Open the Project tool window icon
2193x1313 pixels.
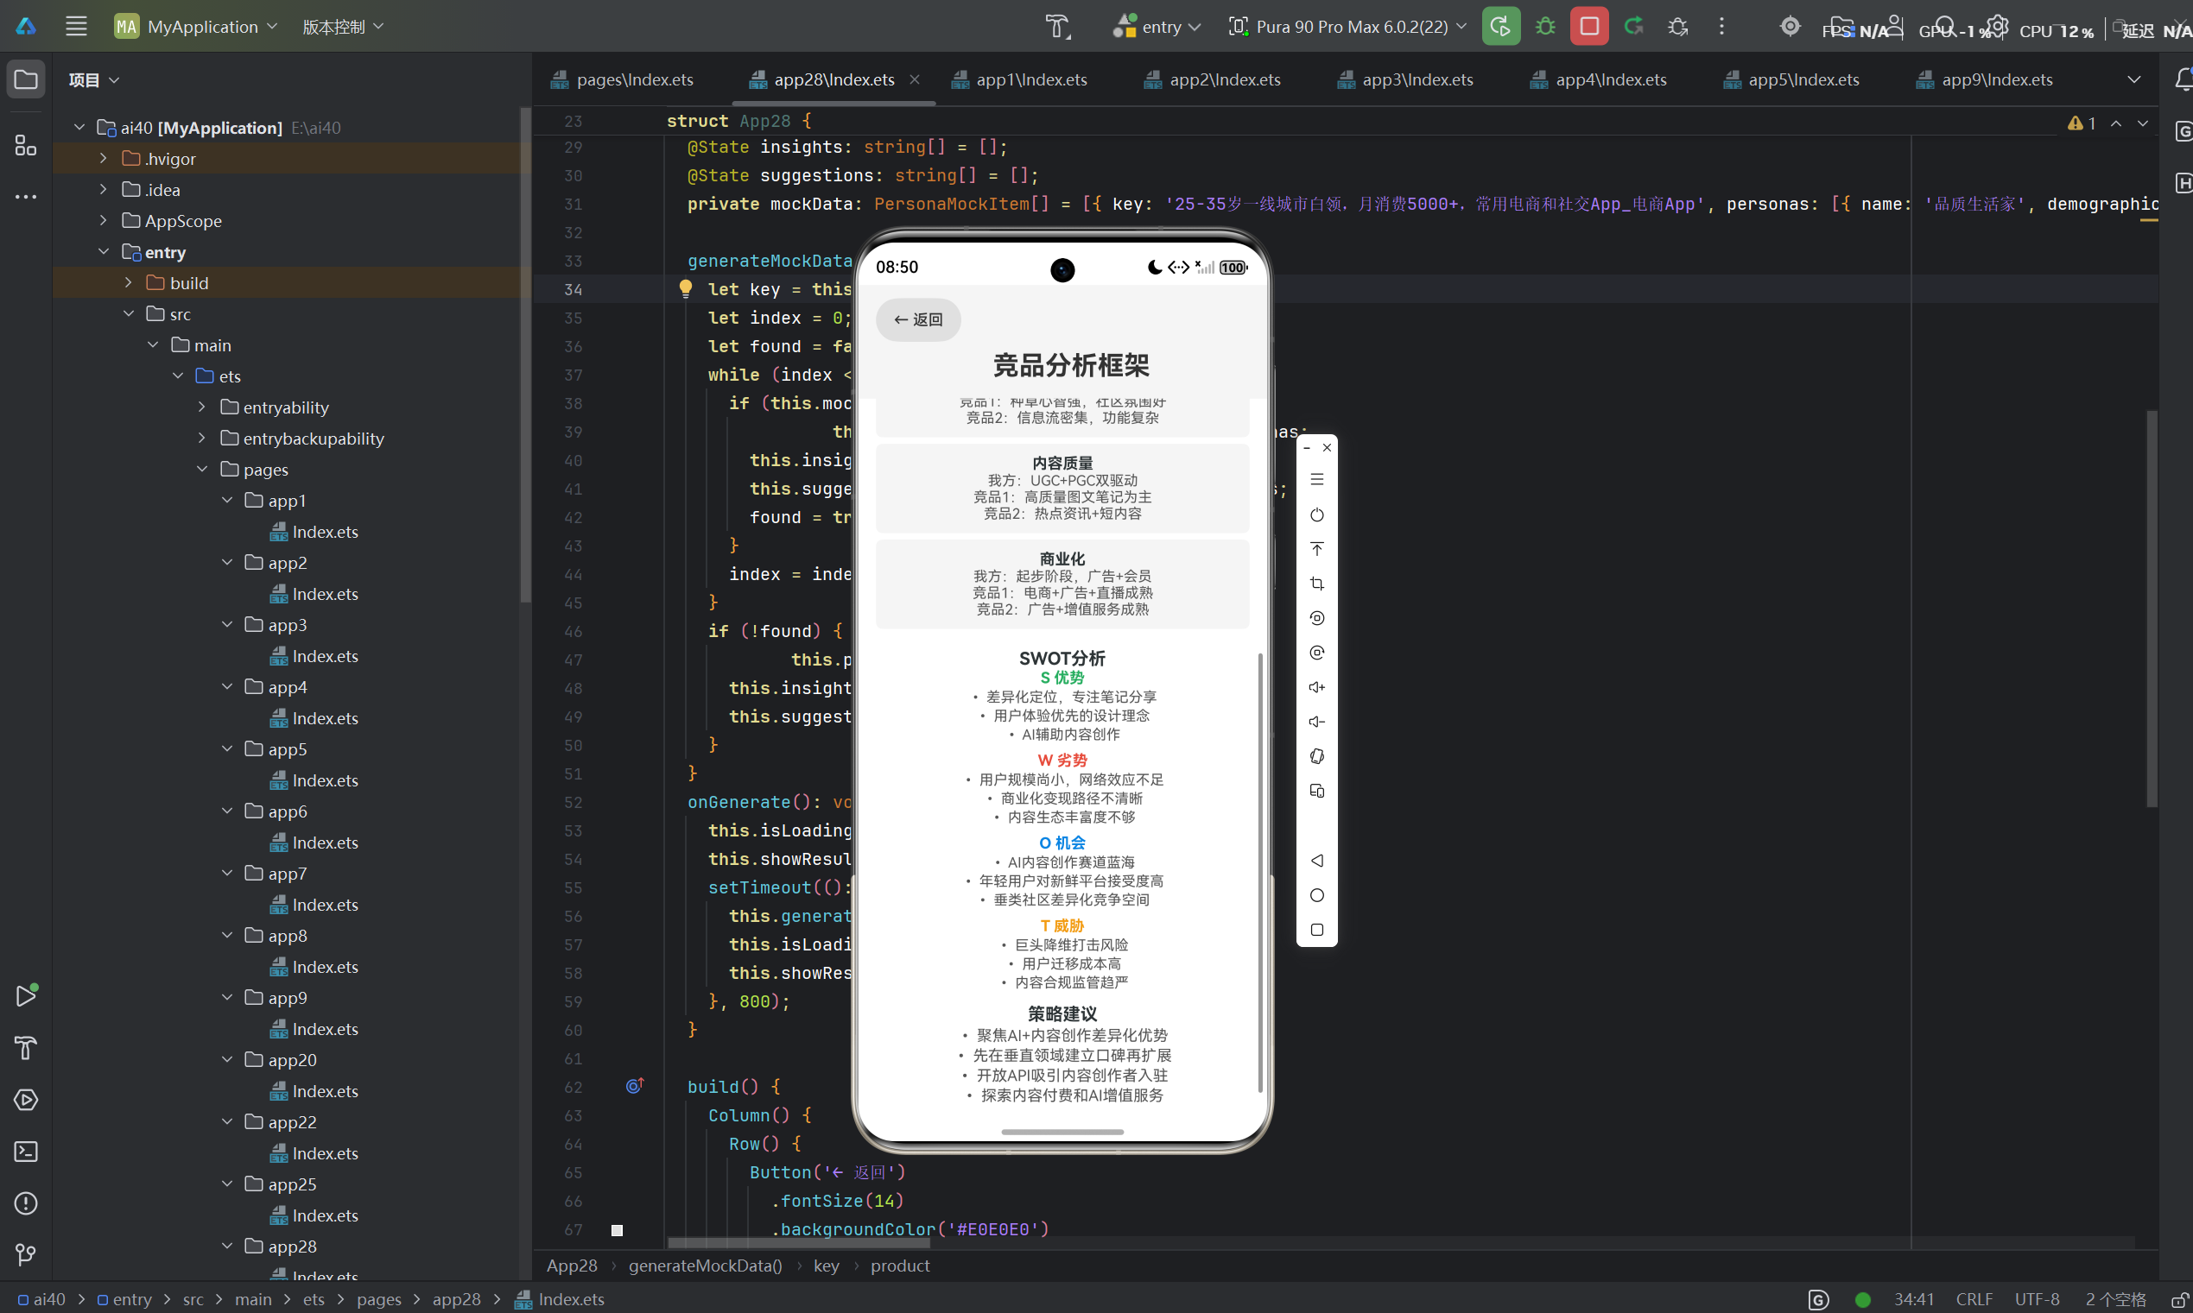pyautogui.click(x=26, y=79)
